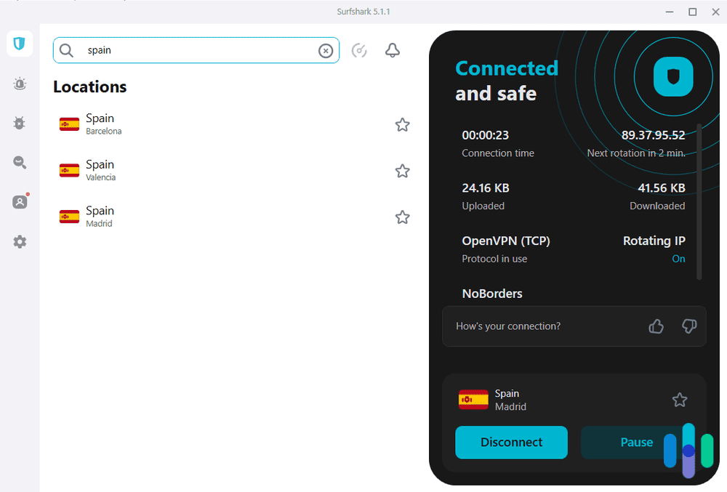
Task: Open notifications via the bell icon
Action: point(392,50)
